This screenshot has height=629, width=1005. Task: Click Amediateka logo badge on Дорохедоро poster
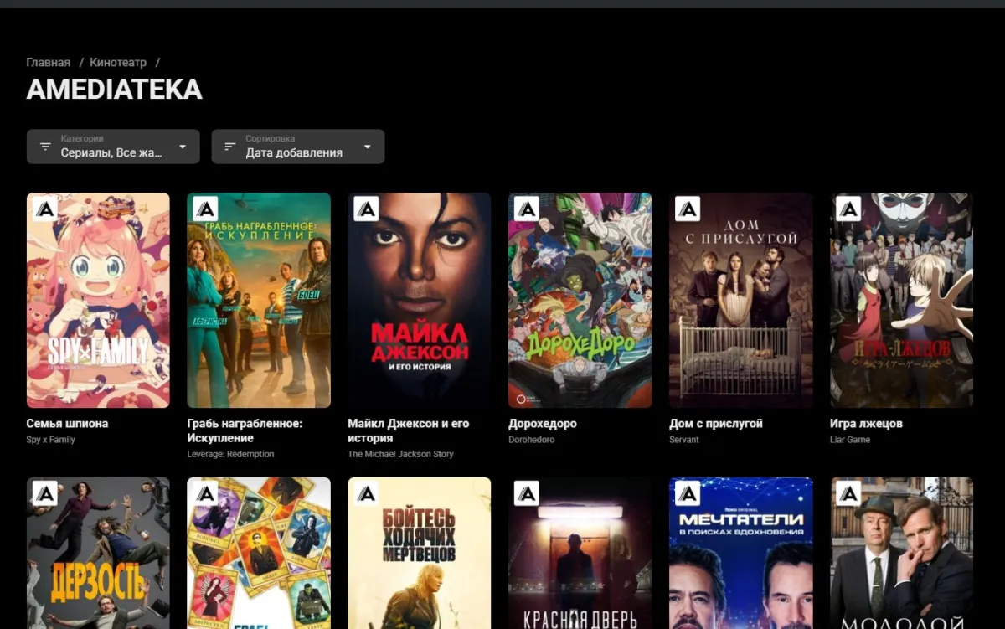pyautogui.click(x=527, y=209)
